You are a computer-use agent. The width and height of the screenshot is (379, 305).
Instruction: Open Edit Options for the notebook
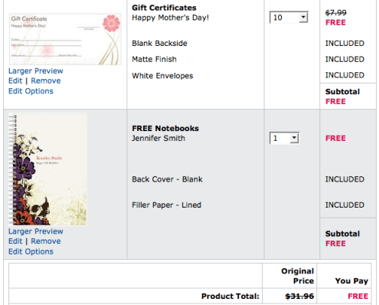[x=31, y=251]
